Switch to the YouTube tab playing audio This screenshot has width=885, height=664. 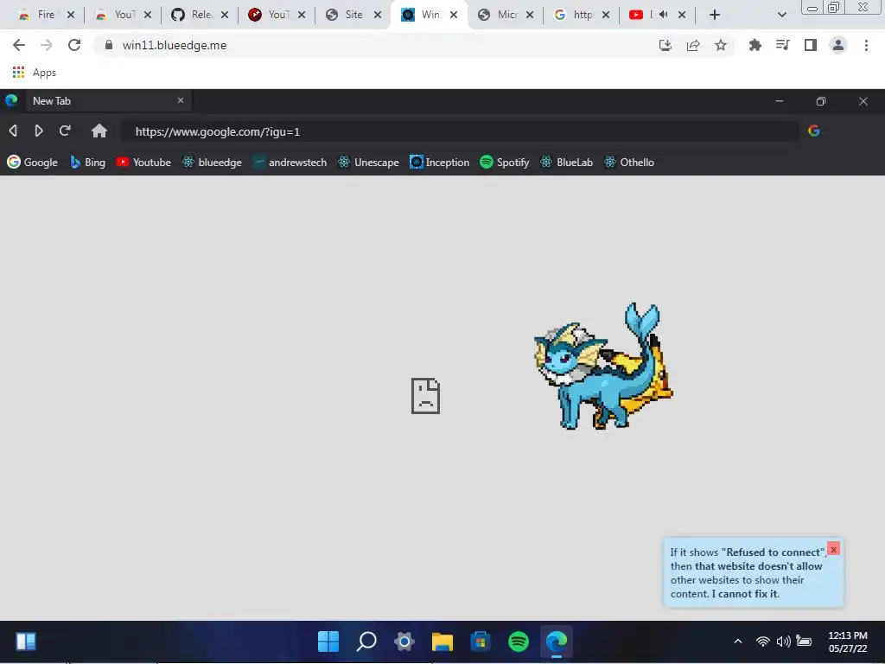pyautogui.click(x=640, y=15)
